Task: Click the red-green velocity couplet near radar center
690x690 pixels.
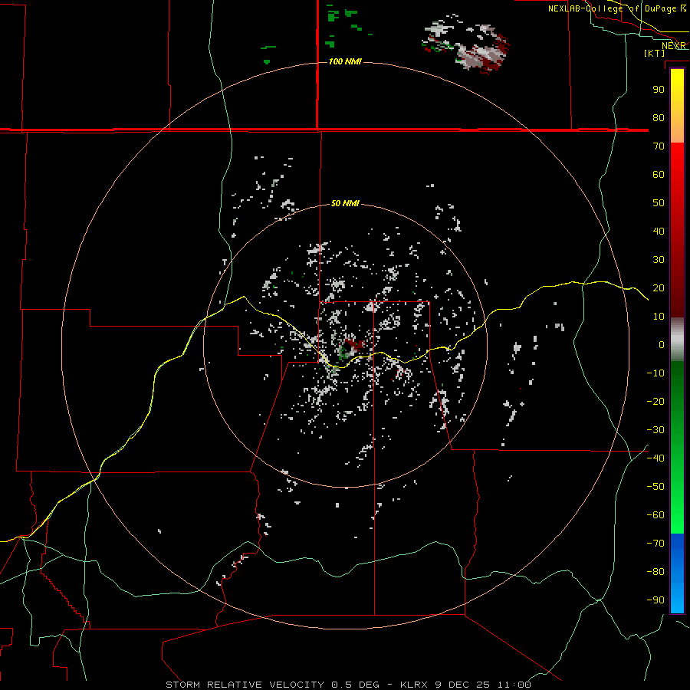Action: (x=351, y=347)
